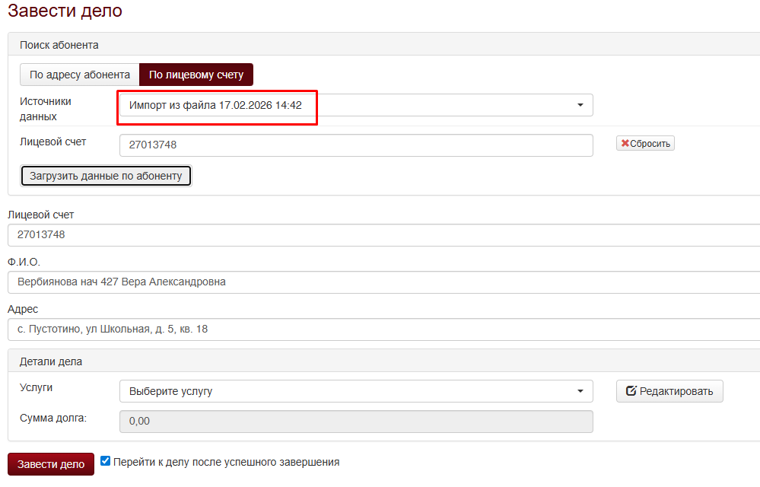Click the red X icon on Сбросить
This screenshot has width=760, height=487.
pyautogui.click(x=625, y=144)
